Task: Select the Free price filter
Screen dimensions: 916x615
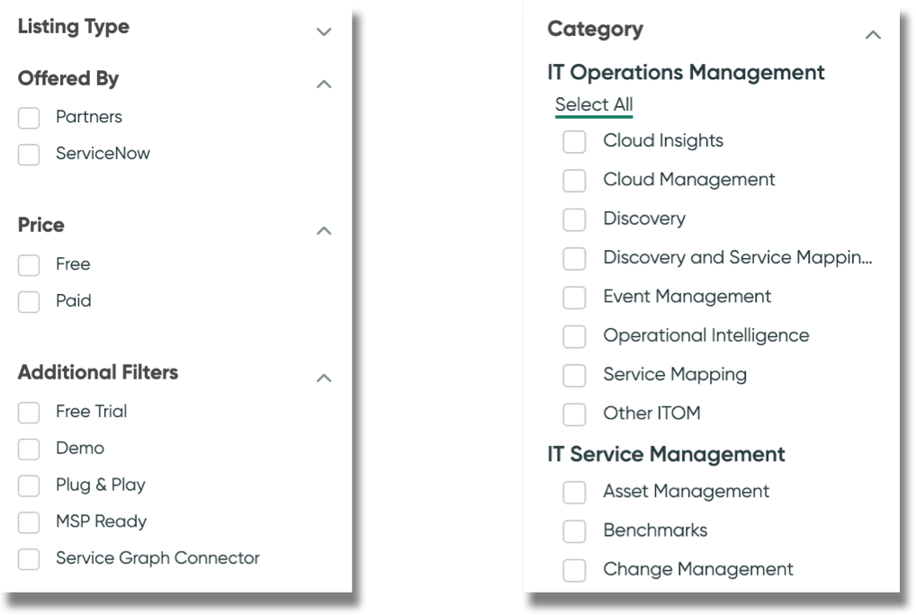Action: (28, 263)
